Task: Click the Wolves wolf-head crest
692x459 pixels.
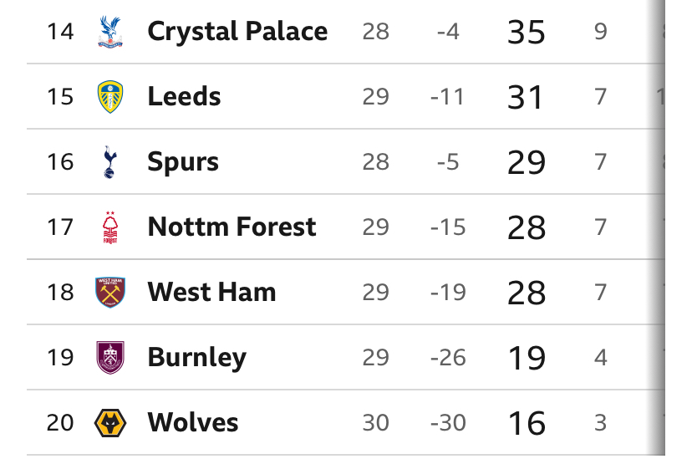Action: [x=109, y=422]
